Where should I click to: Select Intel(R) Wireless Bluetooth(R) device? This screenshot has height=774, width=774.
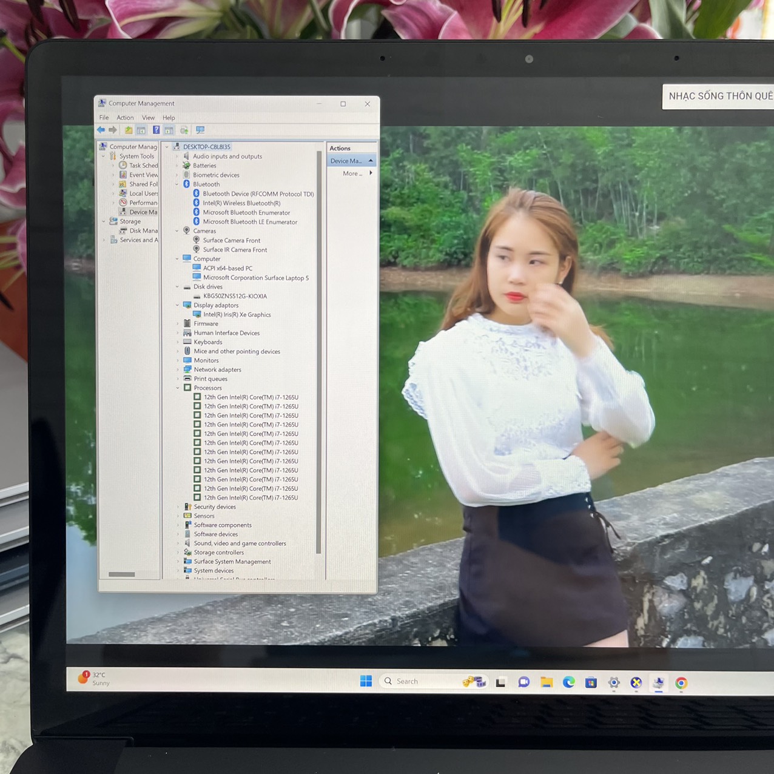pyautogui.click(x=241, y=203)
